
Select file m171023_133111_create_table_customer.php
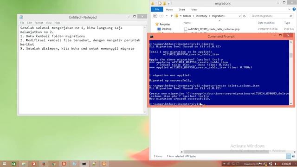213,29
